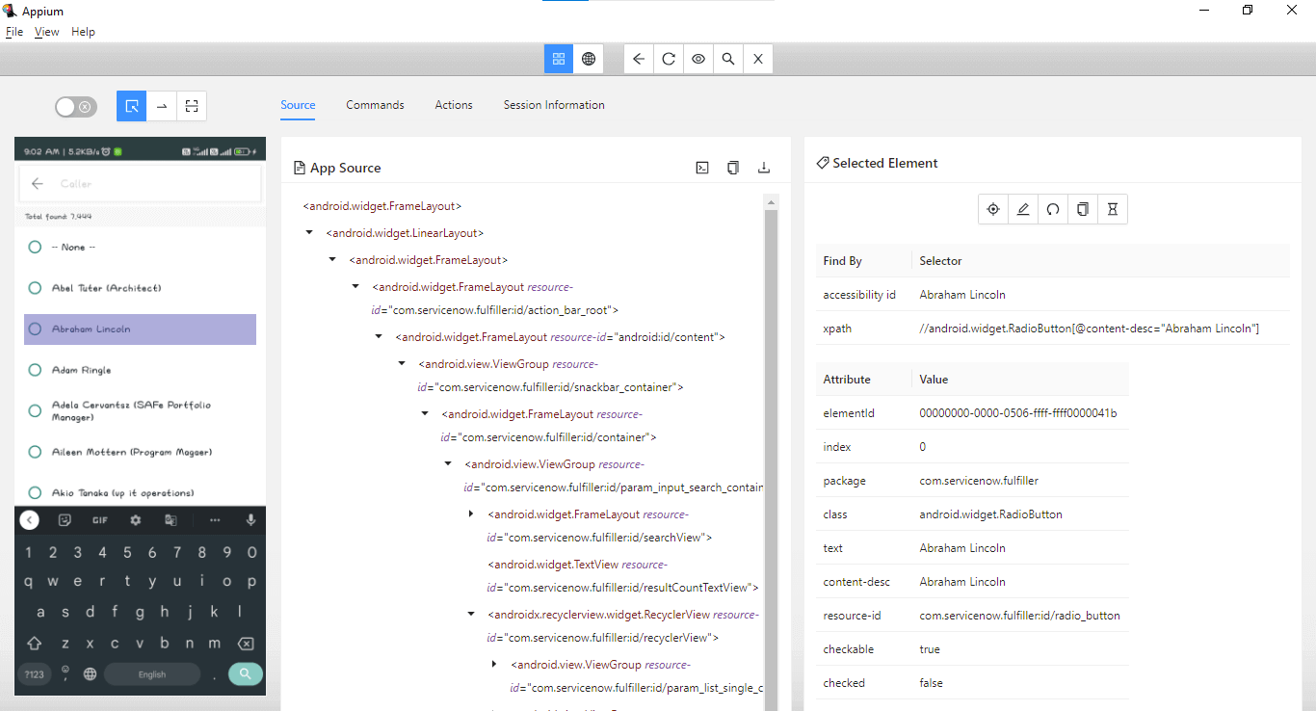Quit session with the X toolbar icon

point(758,59)
